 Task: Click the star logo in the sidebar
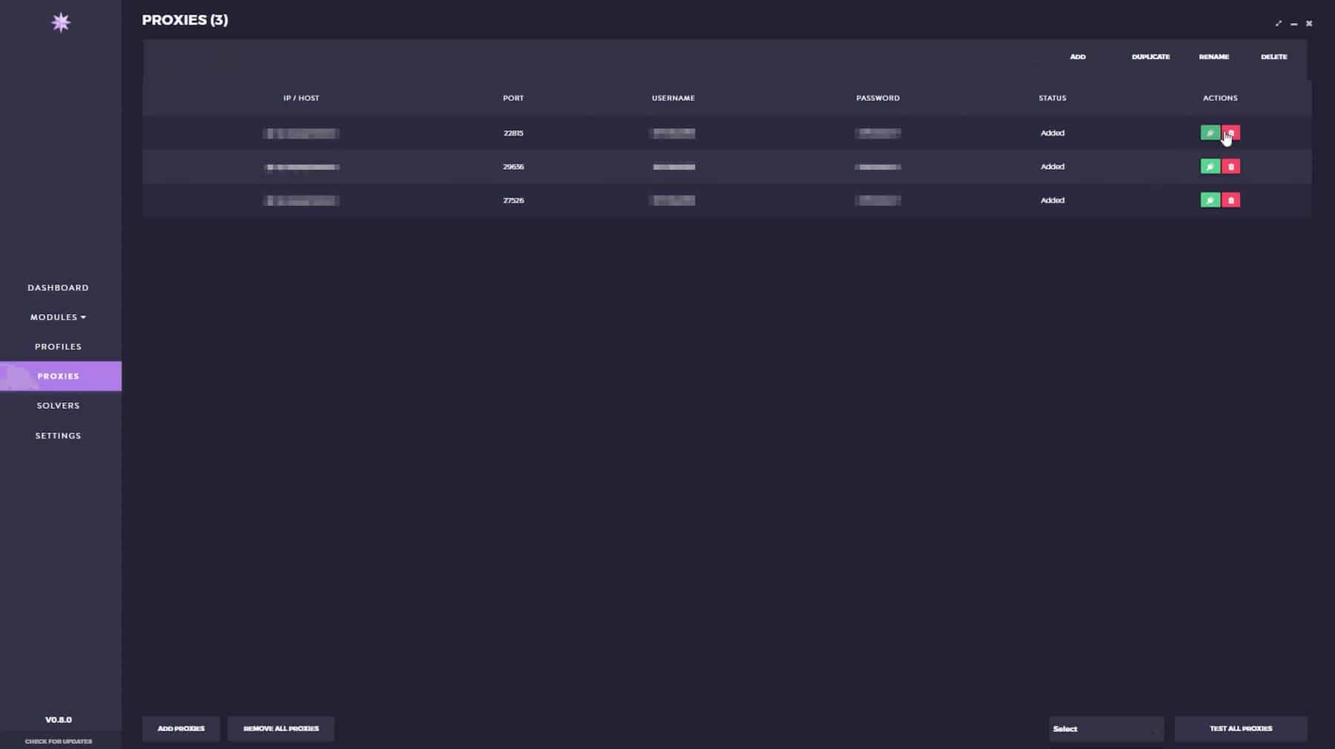(x=61, y=22)
